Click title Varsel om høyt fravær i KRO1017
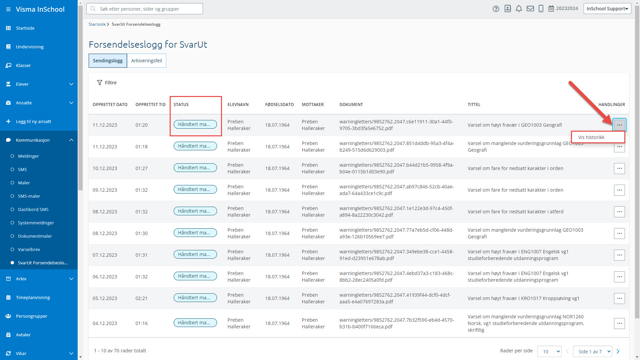 coord(523,298)
